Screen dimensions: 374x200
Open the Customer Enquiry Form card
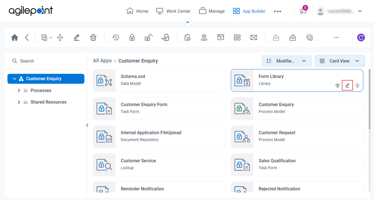point(159,108)
